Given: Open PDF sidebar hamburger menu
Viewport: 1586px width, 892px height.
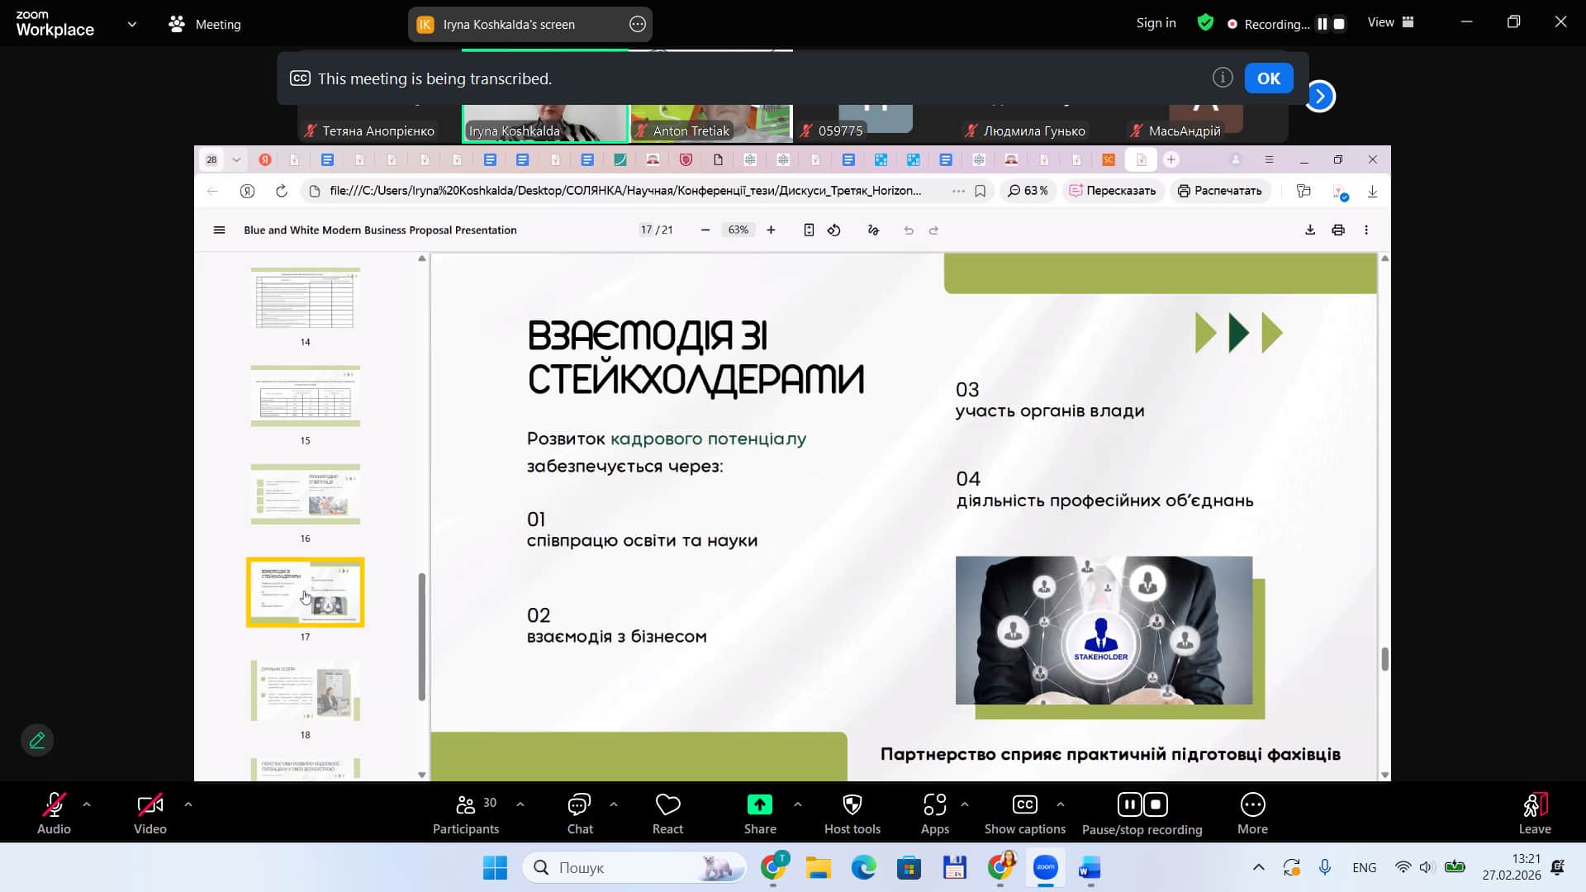Looking at the screenshot, I should tap(219, 230).
